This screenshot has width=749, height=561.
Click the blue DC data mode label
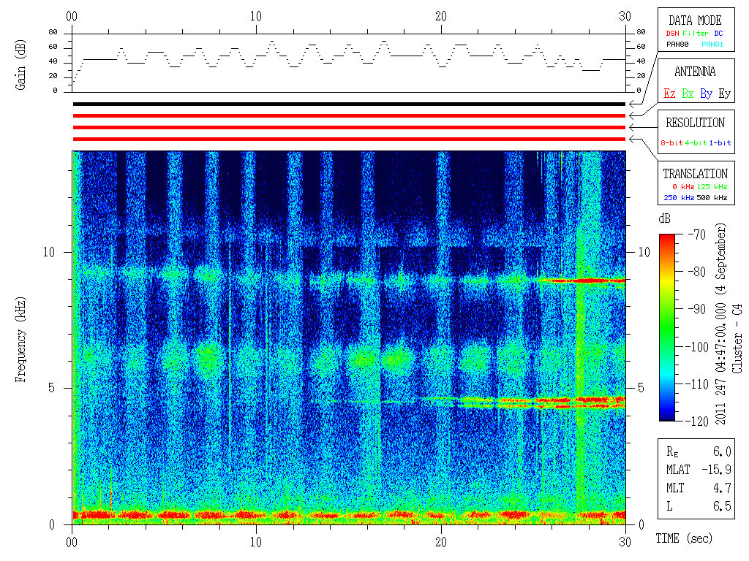718,34
